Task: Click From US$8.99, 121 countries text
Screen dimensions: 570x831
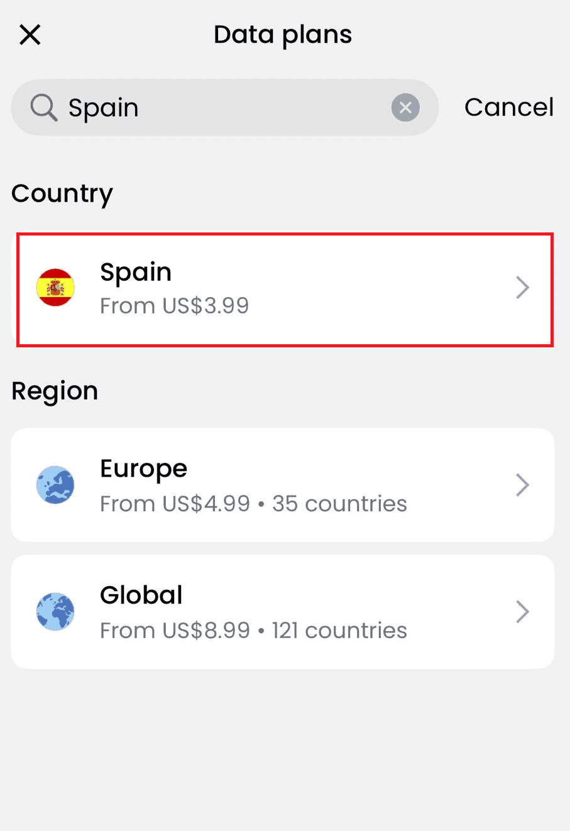Action: (253, 631)
